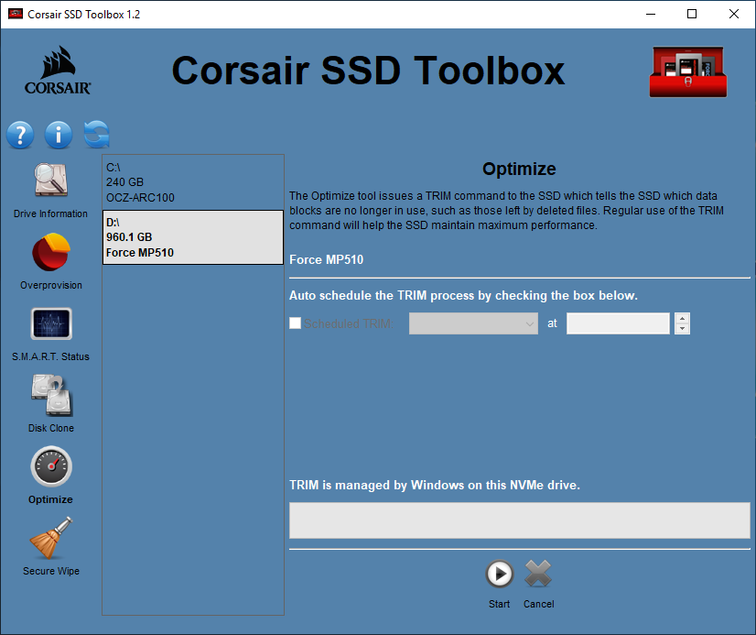756x635 pixels.
Task: Select the C:\ OCZ-ARC100 drive
Action: (x=192, y=181)
